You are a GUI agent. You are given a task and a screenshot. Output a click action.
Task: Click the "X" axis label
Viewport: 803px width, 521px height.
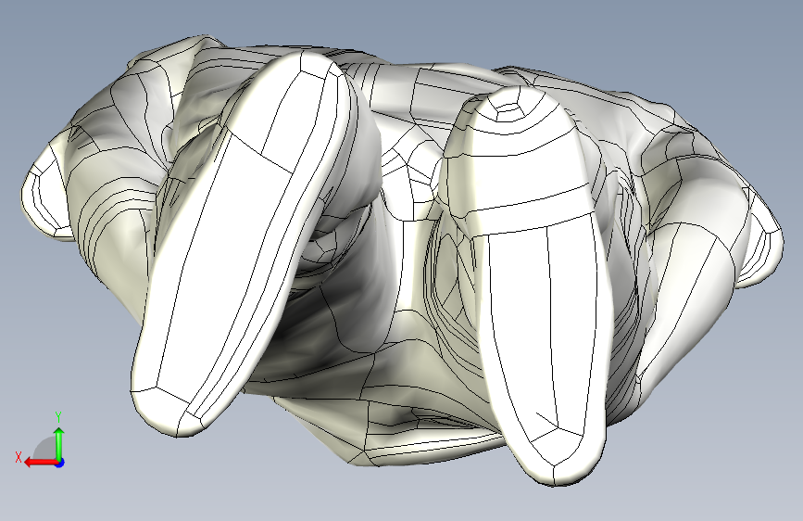[19, 457]
